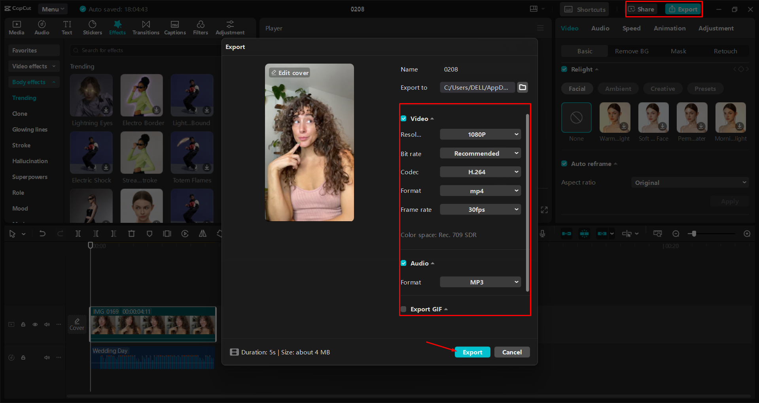Click the Undo arrow in timeline toolbar

pyautogui.click(x=42, y=234)
